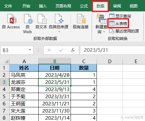Click quantity cell 2 in 于予菊 row
145x121 pixels.
point(84,97)
